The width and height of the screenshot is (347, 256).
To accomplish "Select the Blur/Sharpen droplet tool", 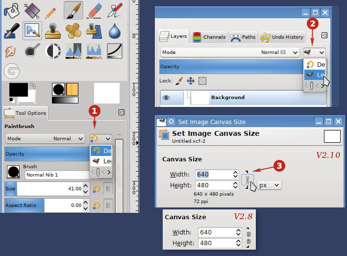I will [115, 31].
